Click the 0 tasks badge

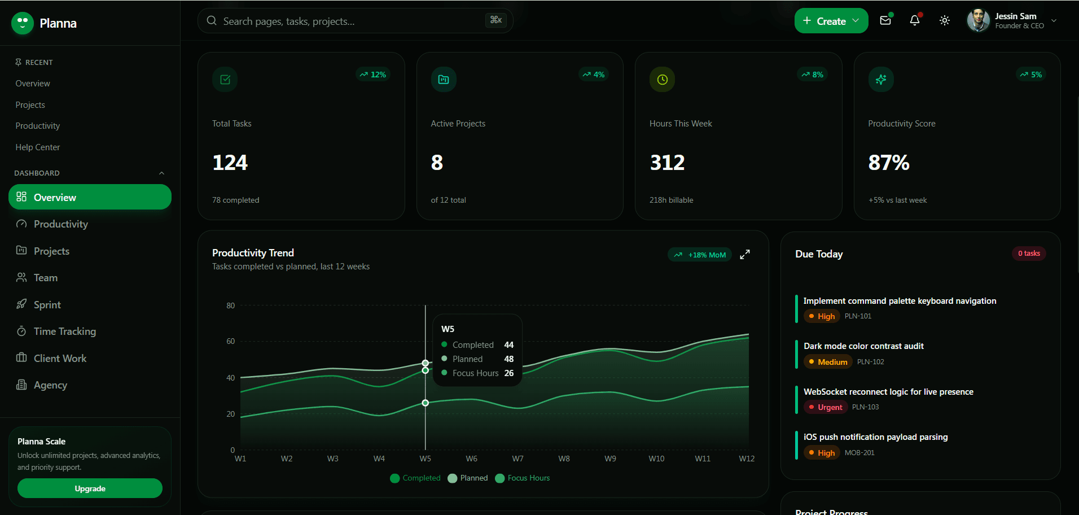1029,254
